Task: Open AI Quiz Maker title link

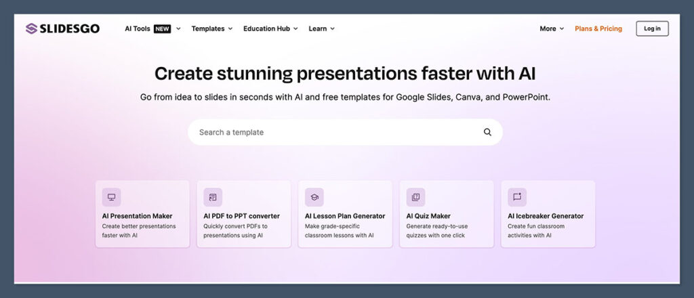Action: click(x=428, y=216)
